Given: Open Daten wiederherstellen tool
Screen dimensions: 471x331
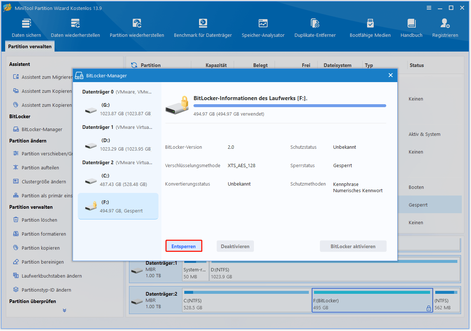Looking at the screenshot, I should 75,28.
